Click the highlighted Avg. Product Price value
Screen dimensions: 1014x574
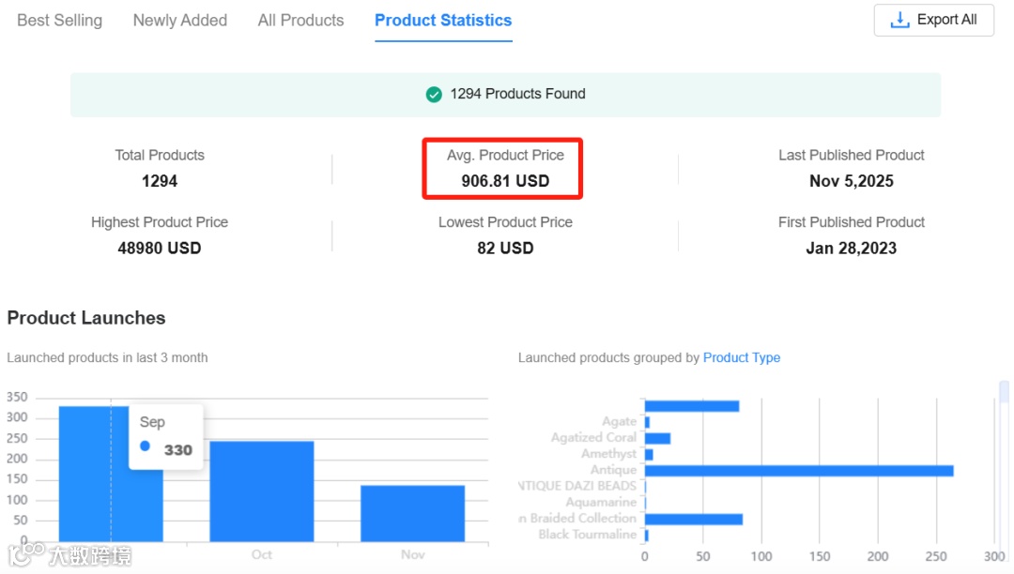[505, 181]
